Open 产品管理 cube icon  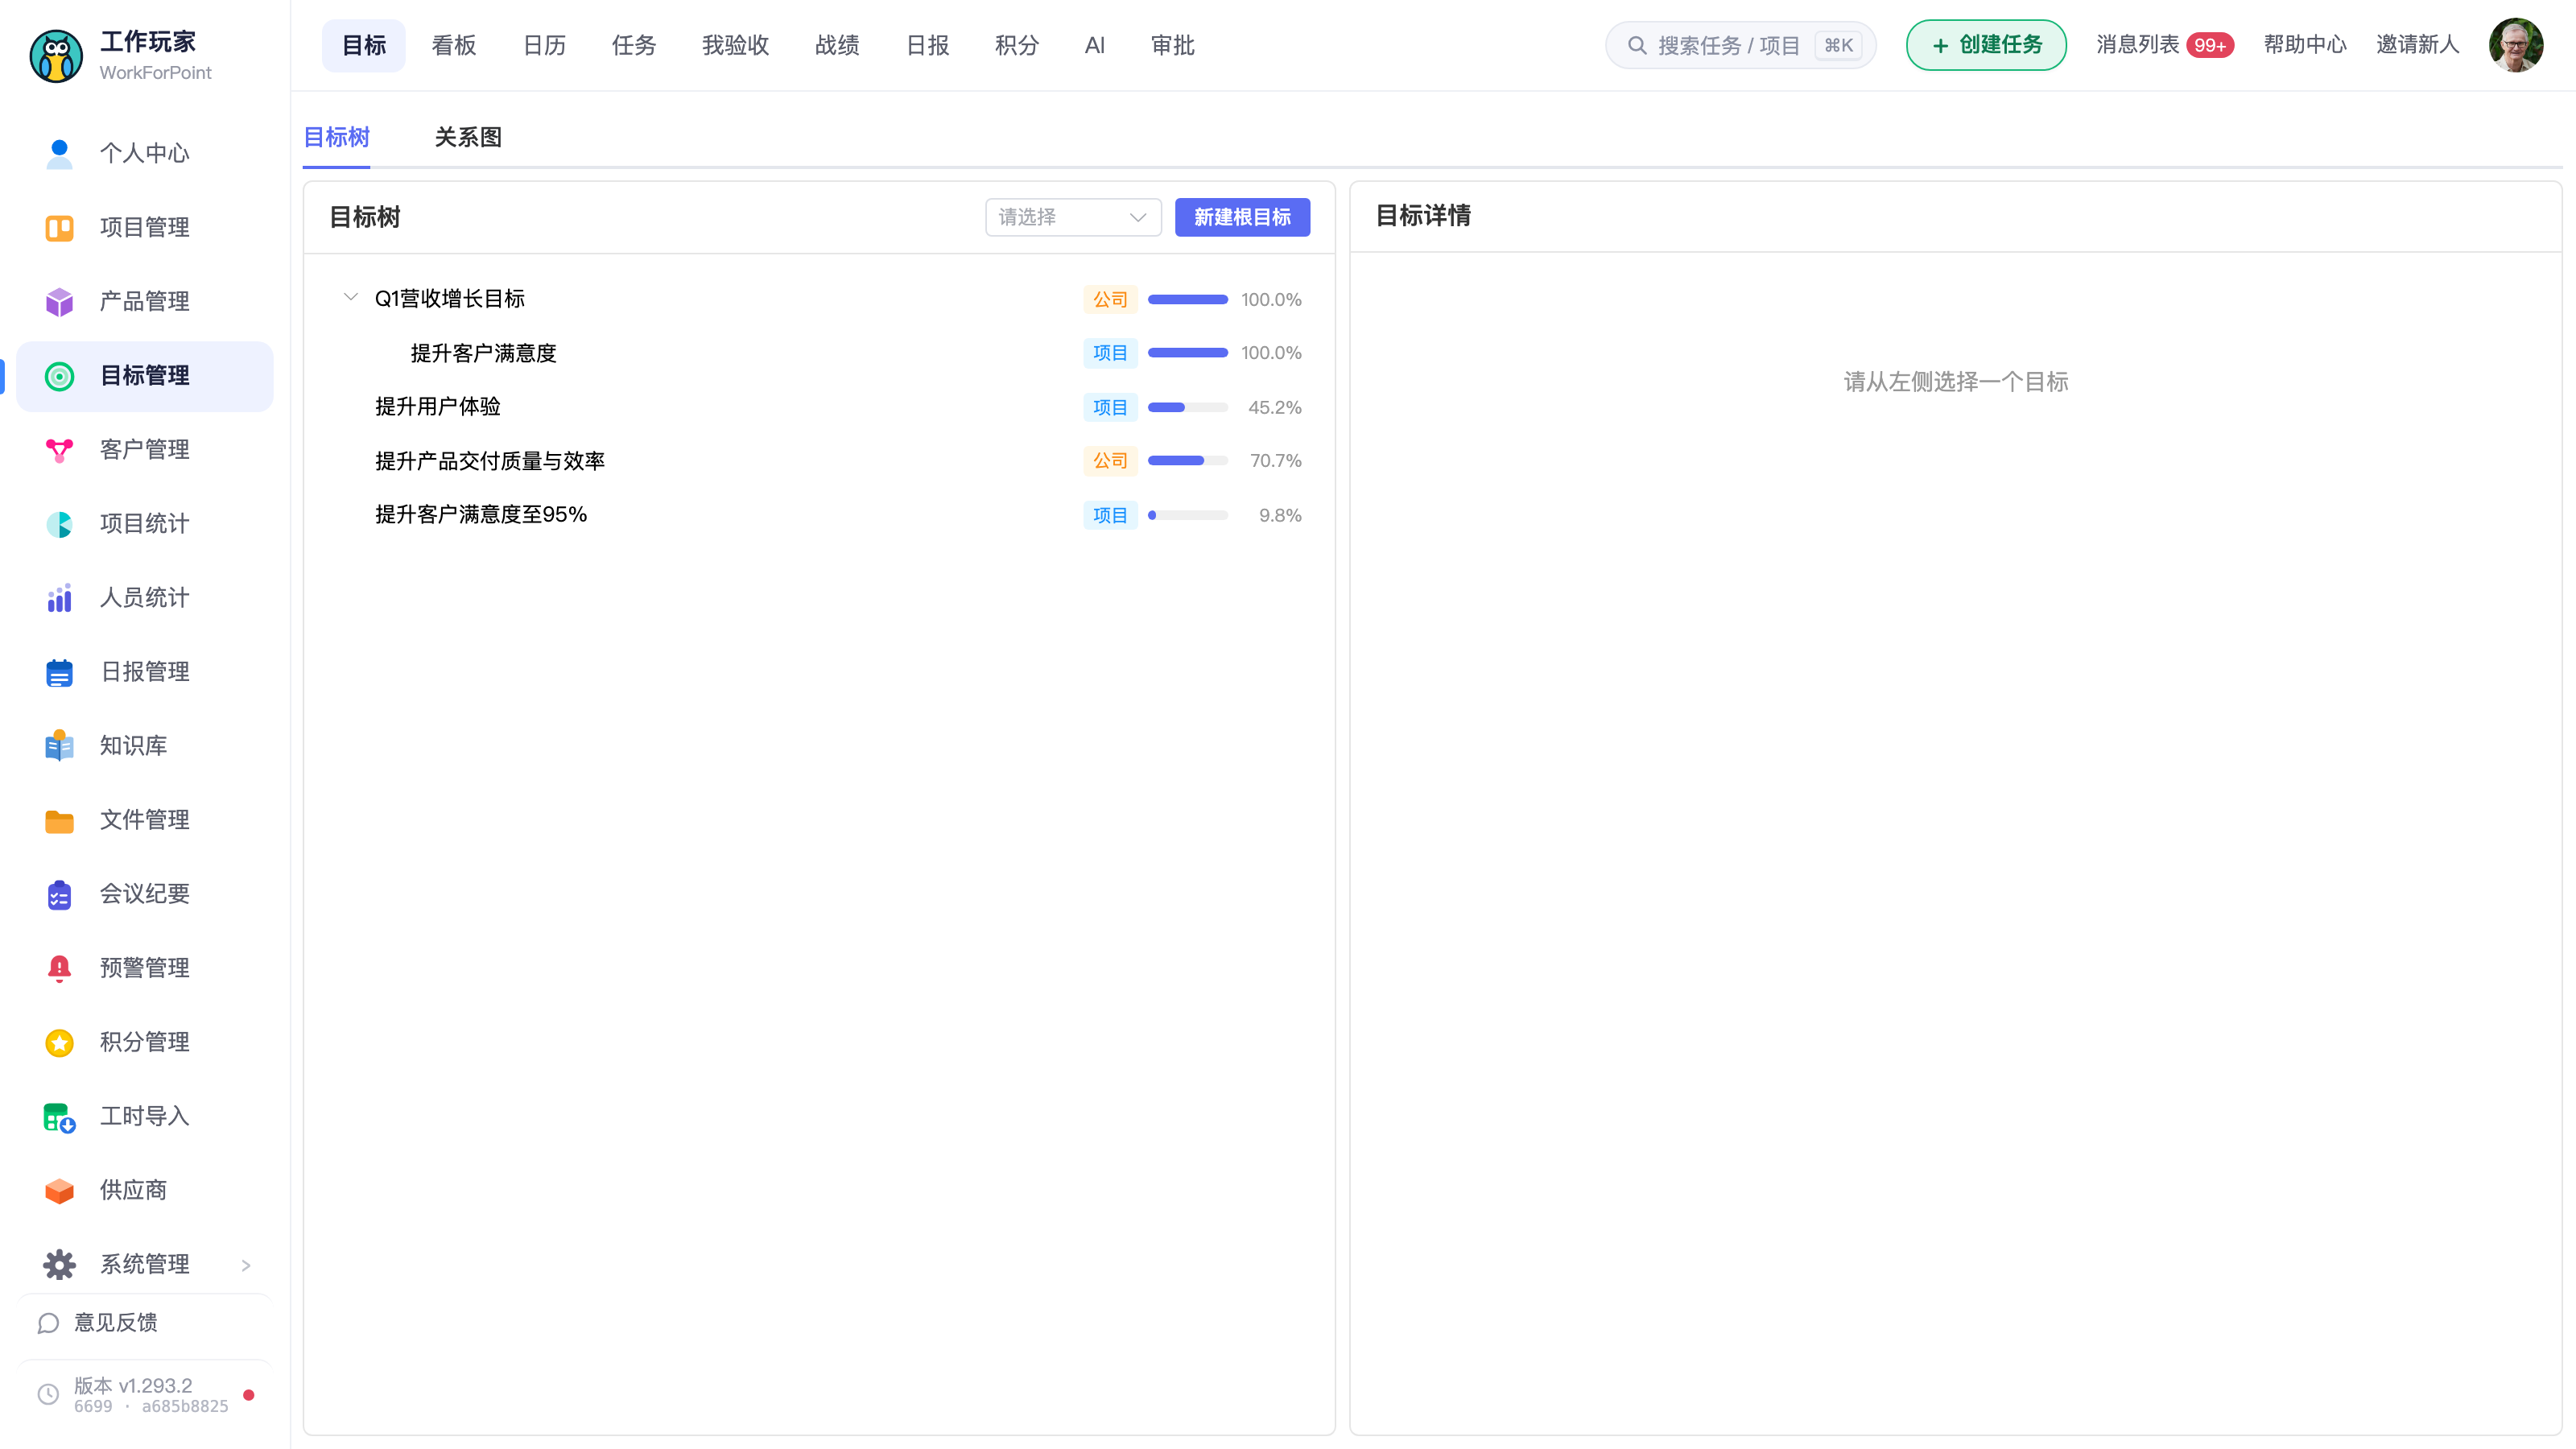pos(59,302)
